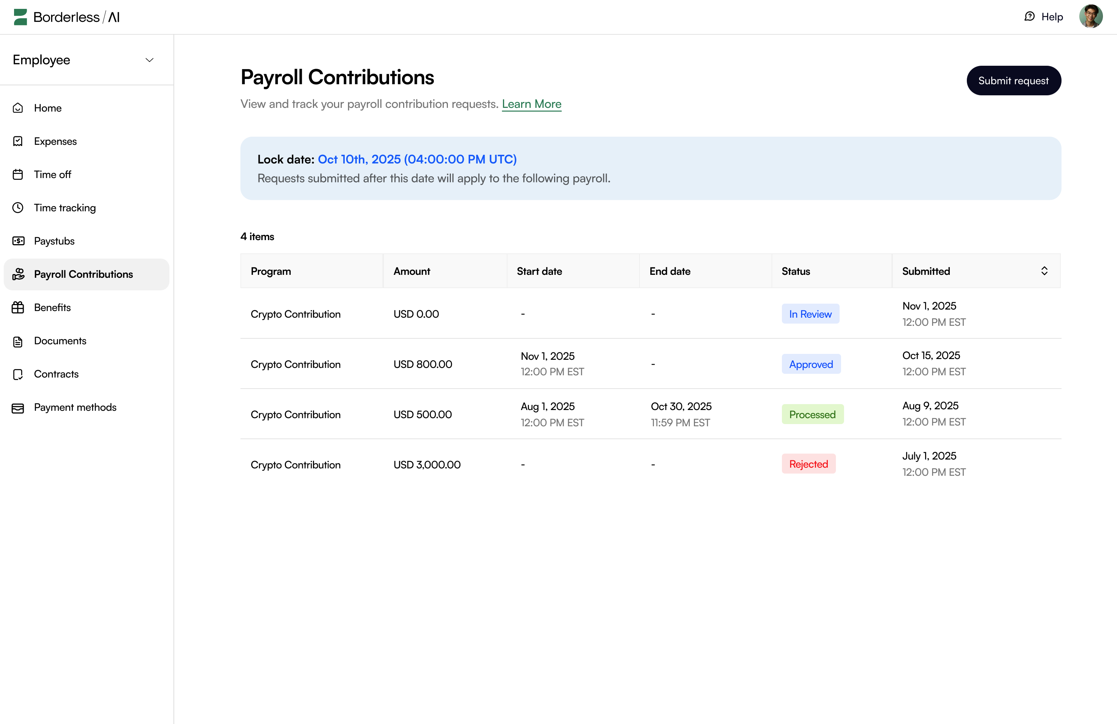This screenshot has height=724, width=1117.
Task: Select Payroll Contributions in the navigation menu
Action: point(84,274)
